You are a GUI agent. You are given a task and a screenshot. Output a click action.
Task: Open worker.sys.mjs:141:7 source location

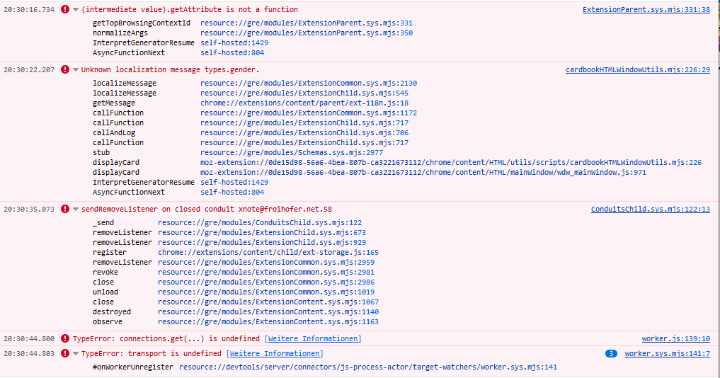(x=667, y=354)
